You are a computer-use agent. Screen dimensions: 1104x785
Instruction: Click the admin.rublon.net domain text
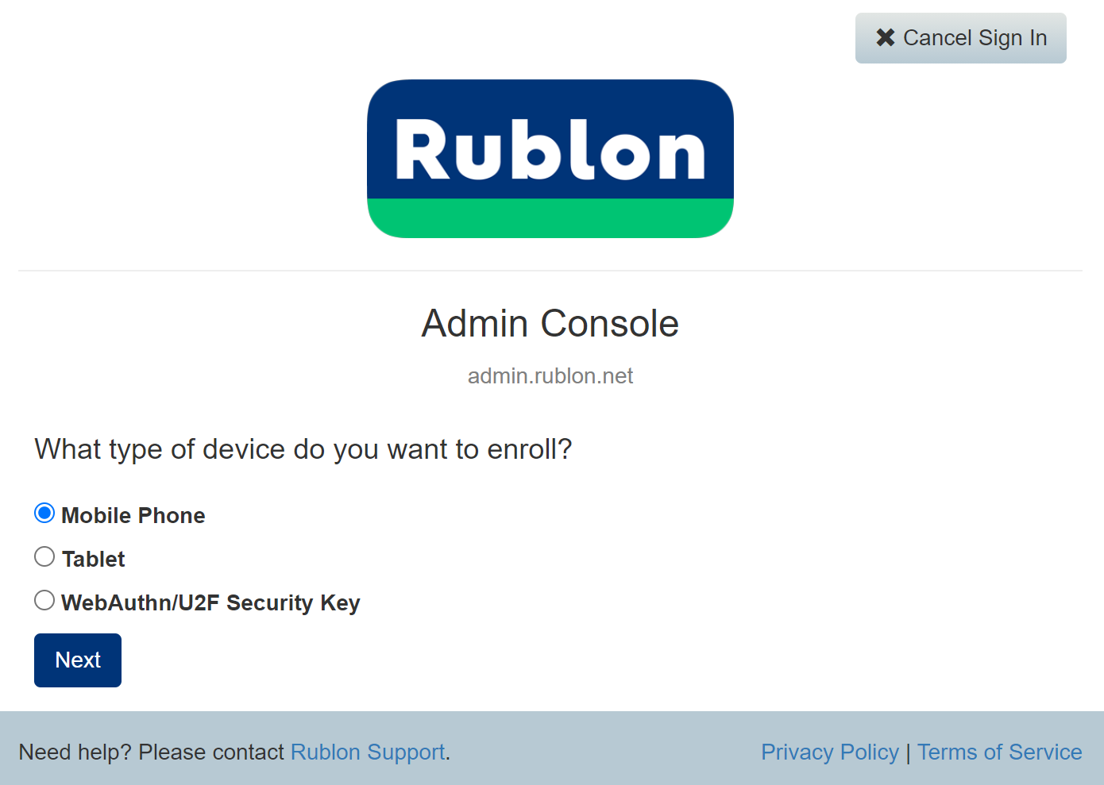(x=550, y=375)
